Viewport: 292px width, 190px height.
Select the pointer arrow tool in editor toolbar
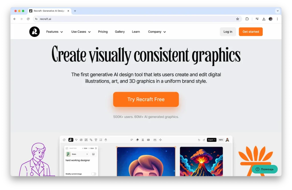[x=76, y=140]
